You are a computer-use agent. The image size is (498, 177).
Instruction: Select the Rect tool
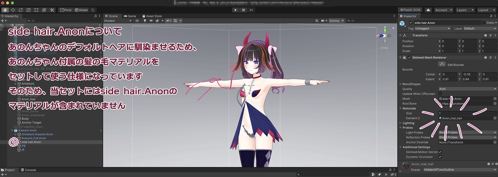[36, 10]
